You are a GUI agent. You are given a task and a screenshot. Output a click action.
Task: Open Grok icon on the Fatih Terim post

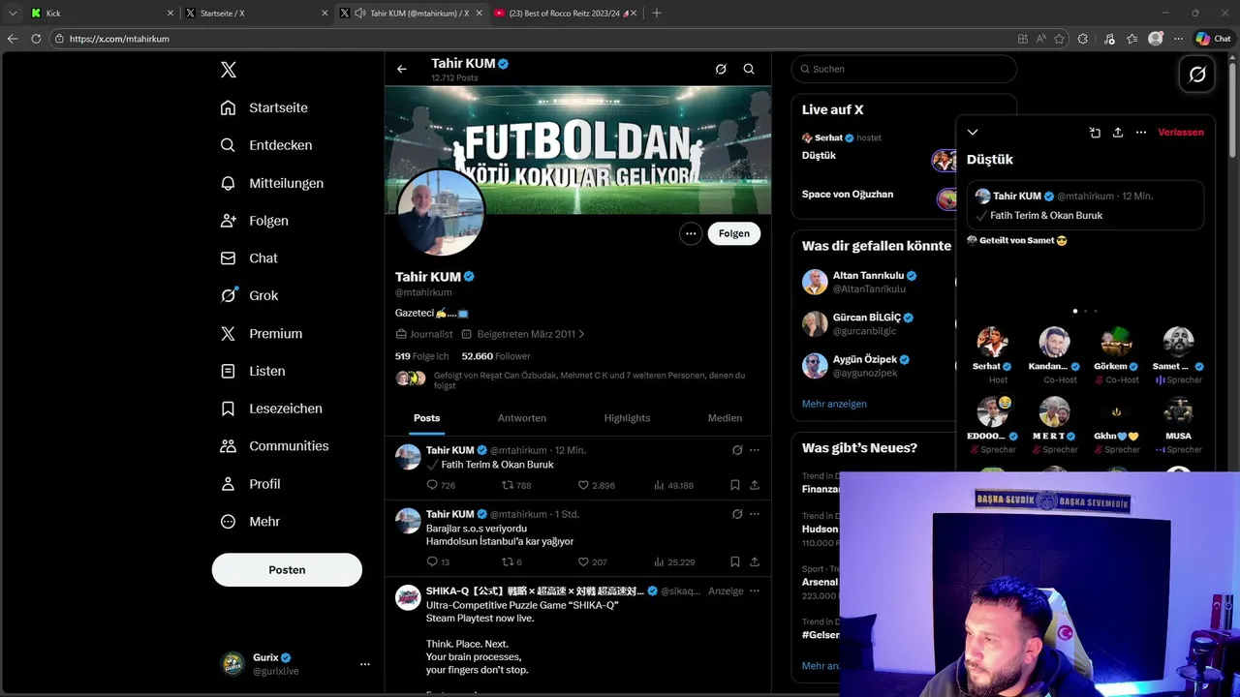pos(737,450)
